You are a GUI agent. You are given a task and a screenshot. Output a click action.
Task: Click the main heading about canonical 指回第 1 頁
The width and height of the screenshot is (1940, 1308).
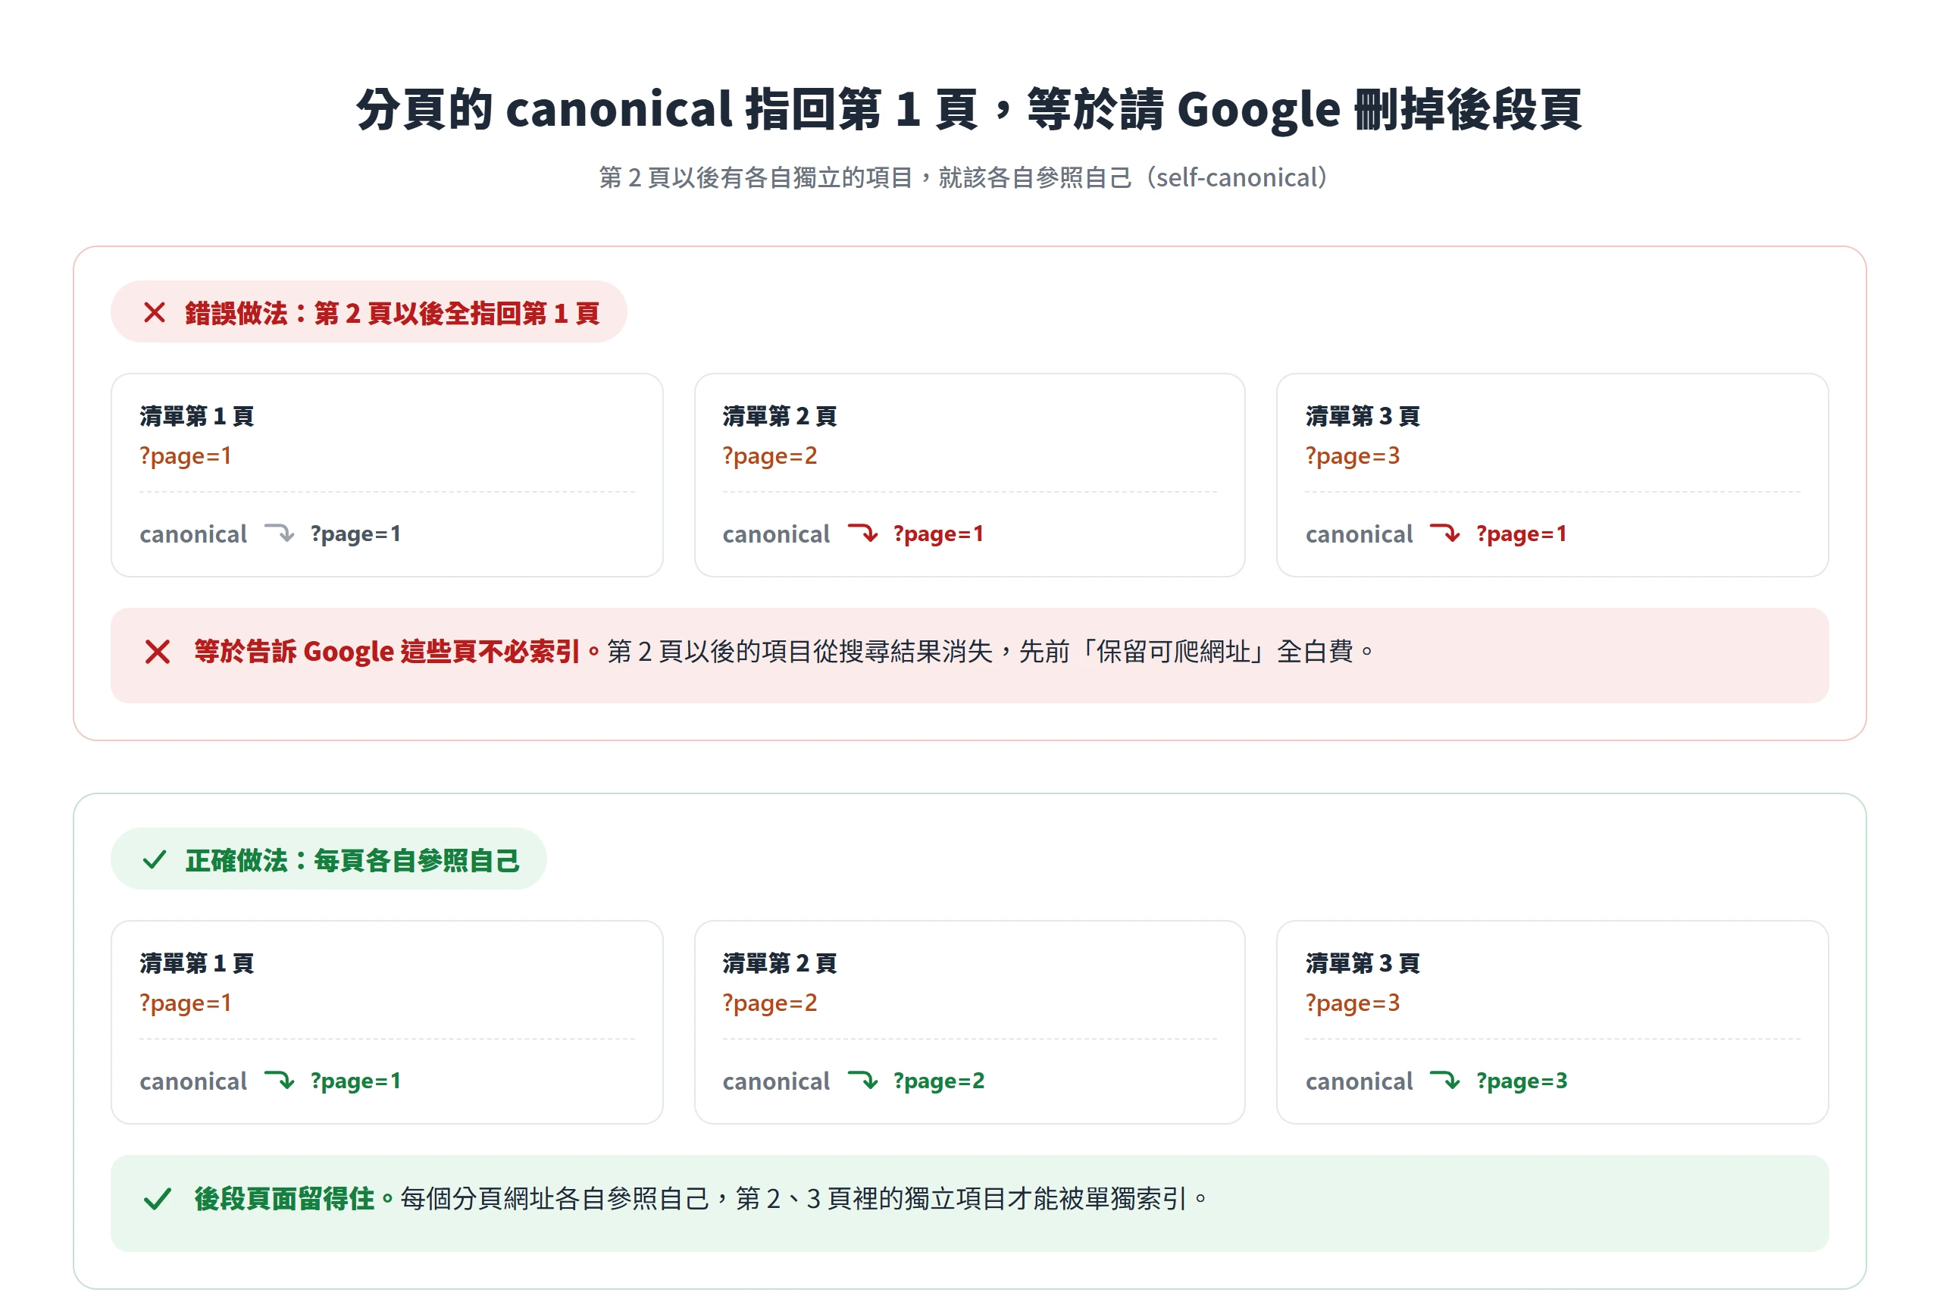point(969,109)
